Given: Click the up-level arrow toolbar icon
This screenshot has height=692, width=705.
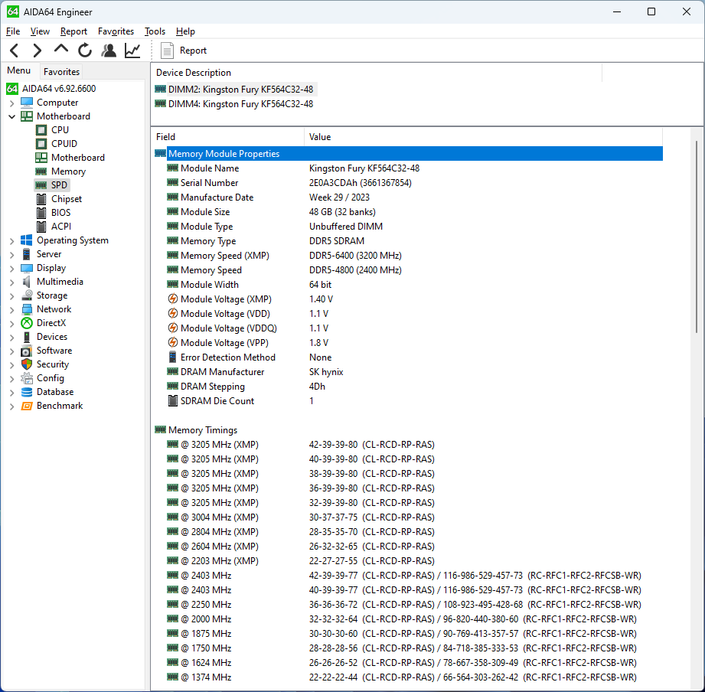Looking at the screenshot, I should pos(61,48).
